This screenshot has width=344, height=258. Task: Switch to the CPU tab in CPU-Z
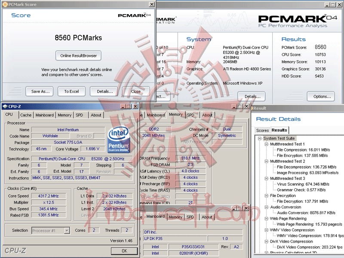coord(9,114)
